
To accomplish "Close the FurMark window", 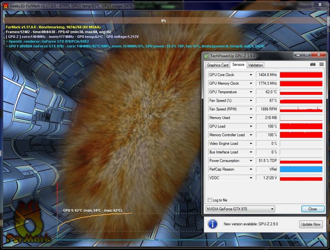I will [x=320, y=4].
